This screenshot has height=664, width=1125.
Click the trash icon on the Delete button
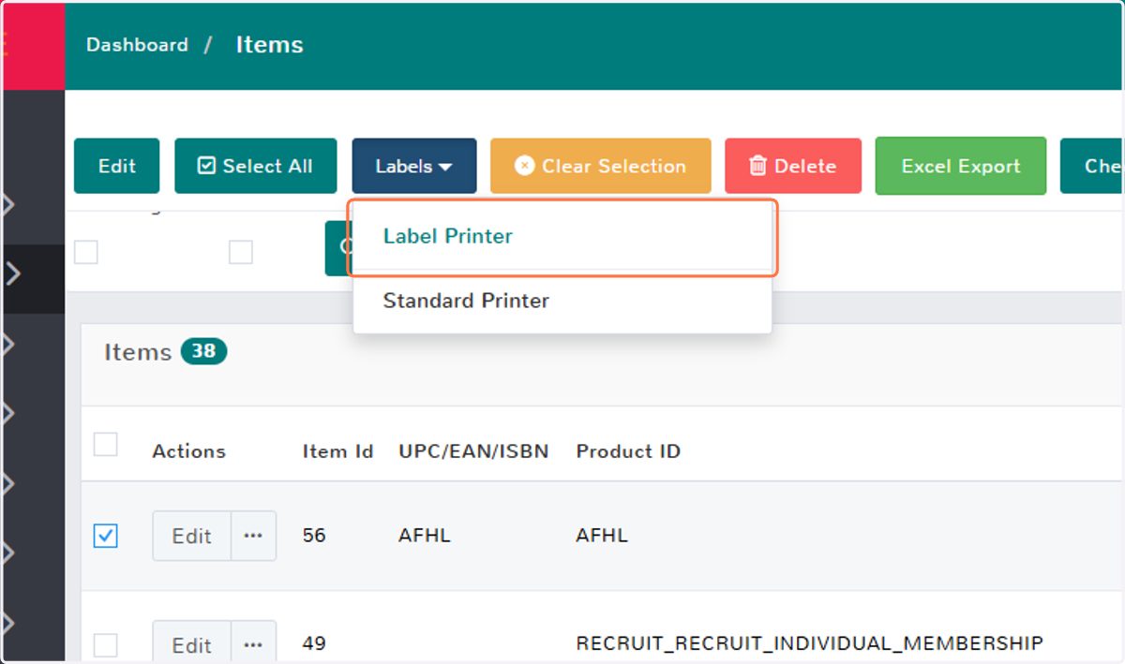tap(757, 166)
